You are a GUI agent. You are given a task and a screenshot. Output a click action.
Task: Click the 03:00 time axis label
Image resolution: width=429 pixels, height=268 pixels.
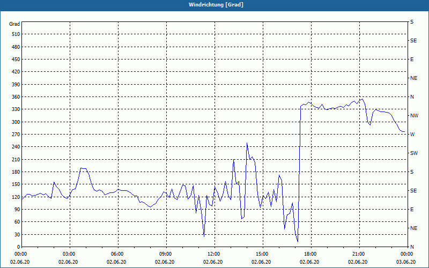[69, 254]
